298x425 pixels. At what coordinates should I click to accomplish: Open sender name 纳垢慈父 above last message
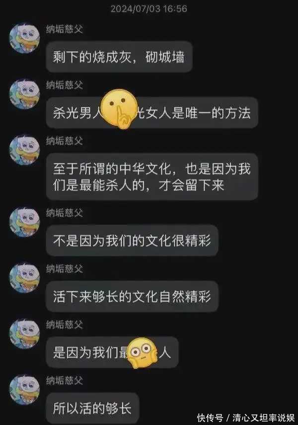click(x=64, y=380)
